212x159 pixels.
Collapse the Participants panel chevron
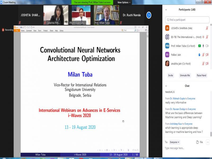click(x=166, y=10)
